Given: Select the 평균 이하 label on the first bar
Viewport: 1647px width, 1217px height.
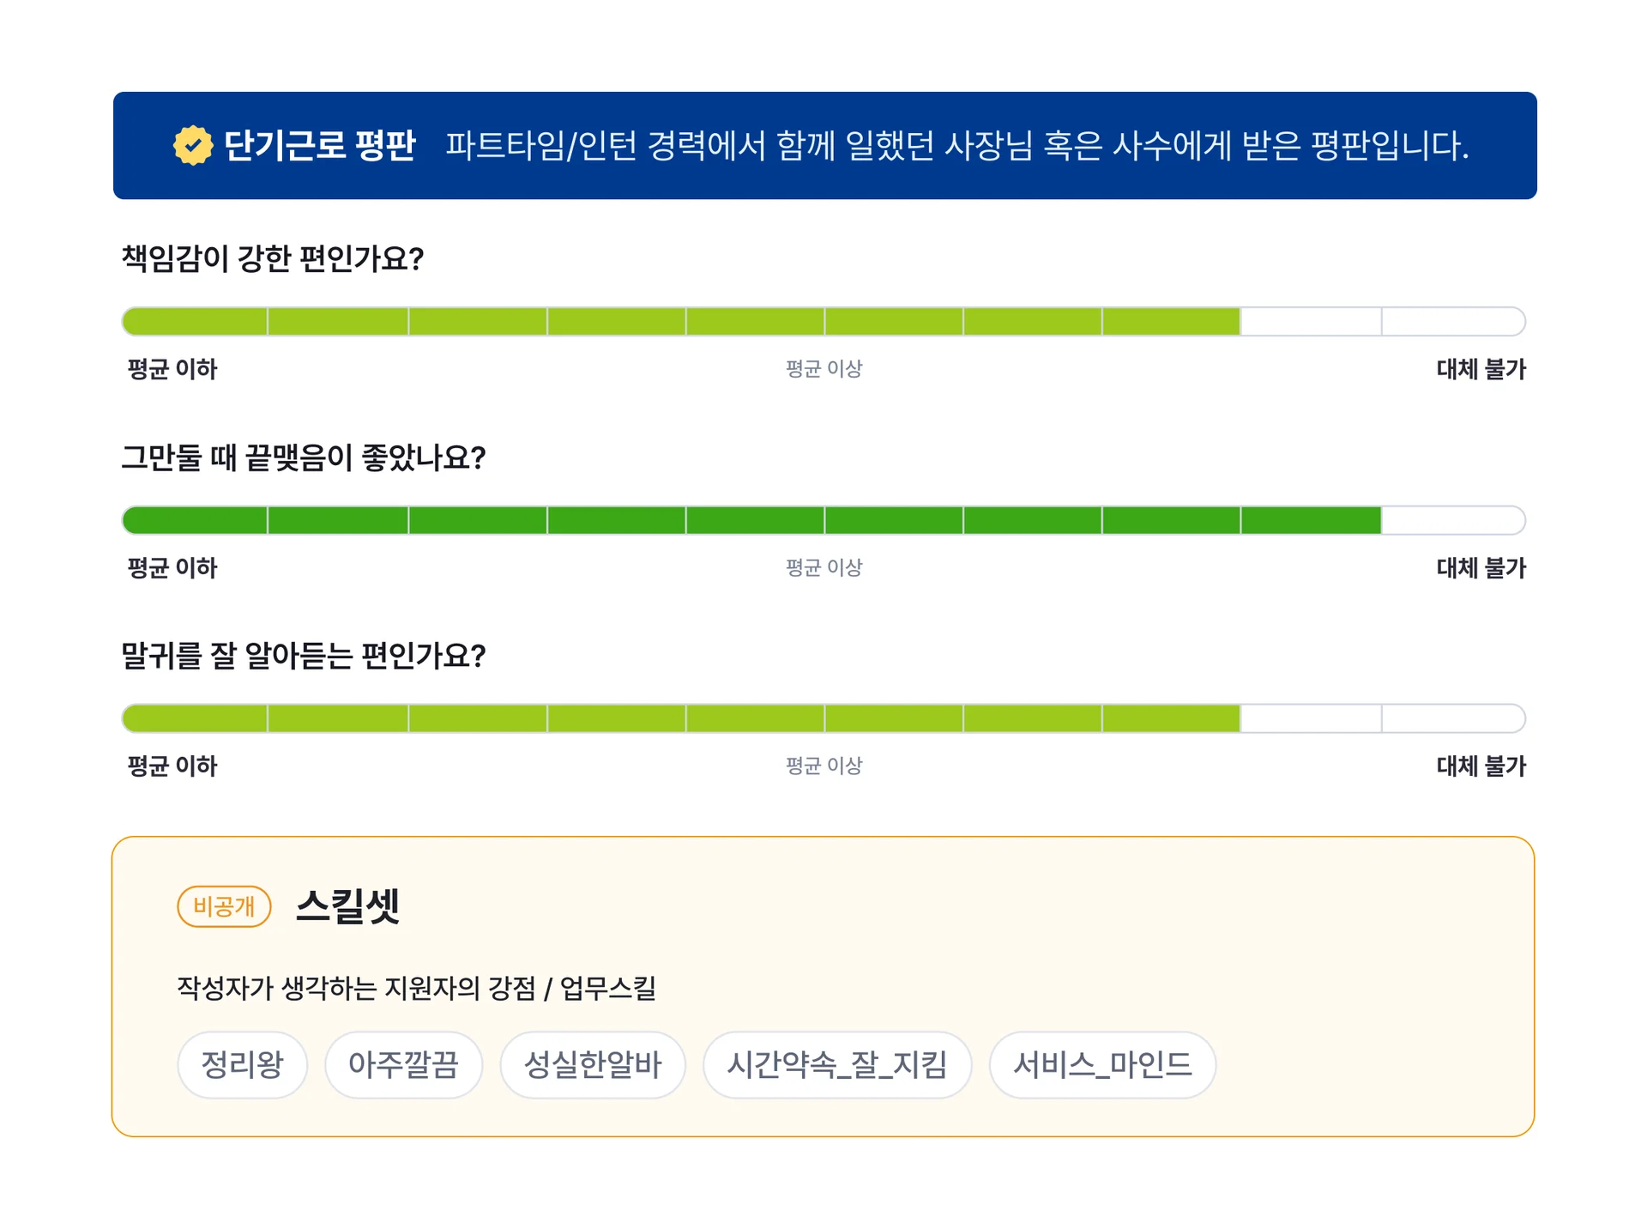Looking at the screenshot, I should pyautogui.click(x=171, y=370).
